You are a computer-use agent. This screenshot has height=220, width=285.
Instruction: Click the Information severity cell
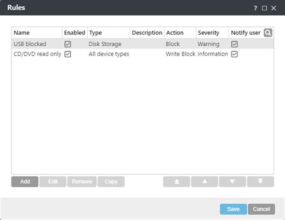pyautogui.click(x=213, y=54)
